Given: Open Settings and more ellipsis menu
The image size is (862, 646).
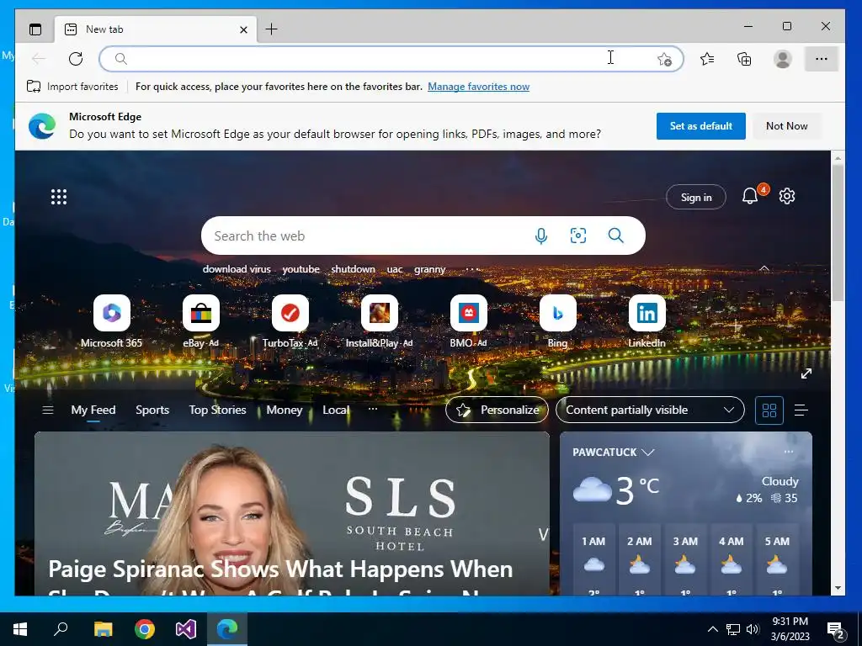Looking at the screenshot, I should pyautogui.click(x=822, y=59).
